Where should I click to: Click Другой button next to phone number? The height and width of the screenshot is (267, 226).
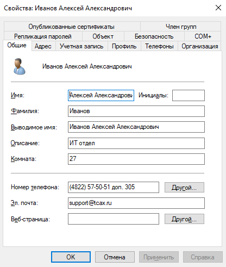184,187
